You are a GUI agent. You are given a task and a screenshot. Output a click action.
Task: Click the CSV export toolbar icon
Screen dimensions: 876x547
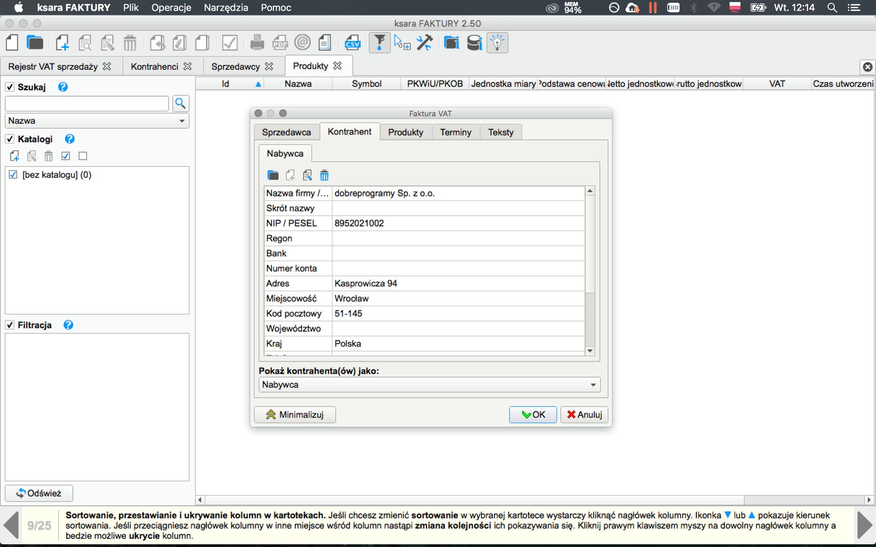pos(352,43)
